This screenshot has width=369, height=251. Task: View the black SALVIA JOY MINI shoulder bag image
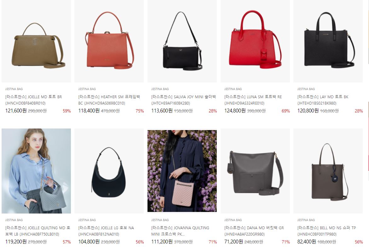[x=182, y=41]
